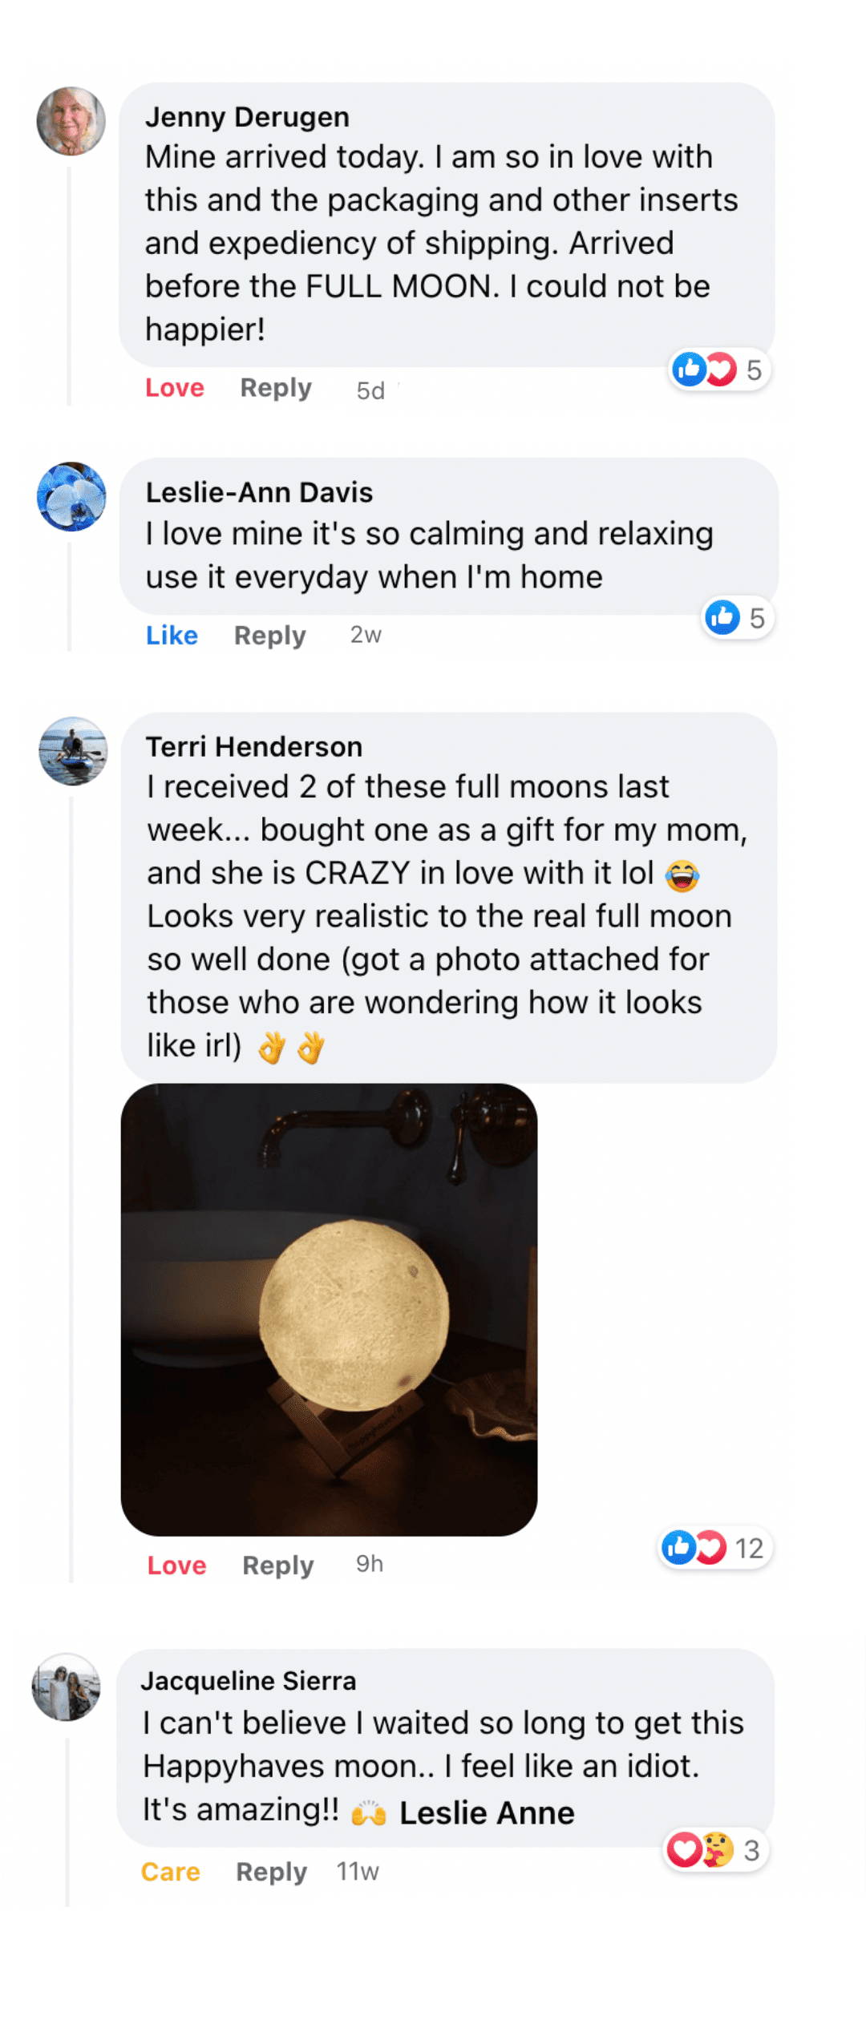Screen dimensions: 866x2020
Task: Toggle Love reaction on Jenny's comment
Action: (174, 388)
